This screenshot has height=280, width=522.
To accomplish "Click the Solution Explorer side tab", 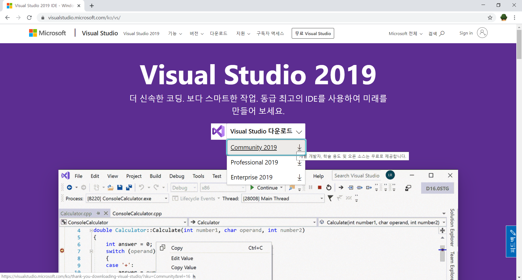I will pos(452,228).
